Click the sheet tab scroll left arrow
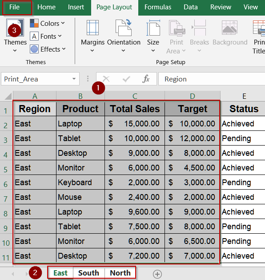This screenshot has height=280, width=265. coord(12,274)
